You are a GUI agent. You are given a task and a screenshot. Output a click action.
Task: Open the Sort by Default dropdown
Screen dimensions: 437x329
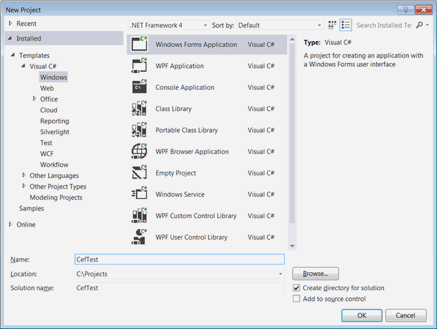pyautogui.click(x=280, y=25)
